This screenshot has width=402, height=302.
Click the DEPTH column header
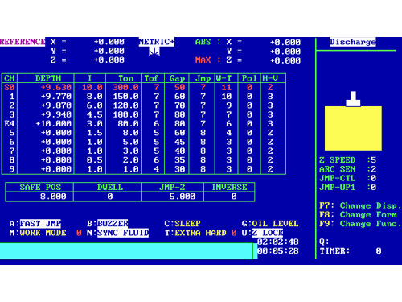48,78
